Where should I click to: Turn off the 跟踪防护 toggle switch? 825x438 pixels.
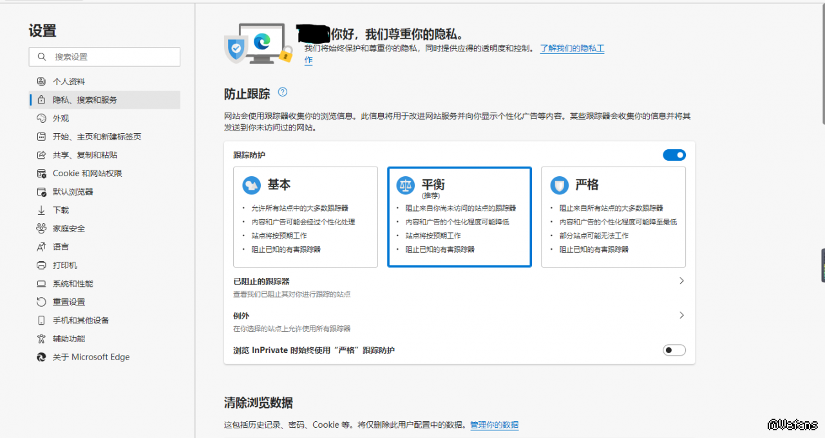(x=674, y=155)
